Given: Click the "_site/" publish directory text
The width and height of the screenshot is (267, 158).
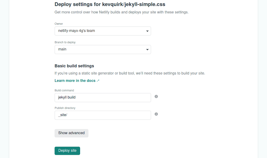Looking at the screenshot, I should click(x=62, y=115).
